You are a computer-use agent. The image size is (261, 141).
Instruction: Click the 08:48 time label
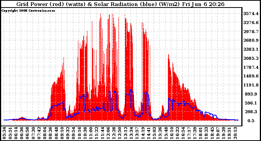click(x=56, y=133)
